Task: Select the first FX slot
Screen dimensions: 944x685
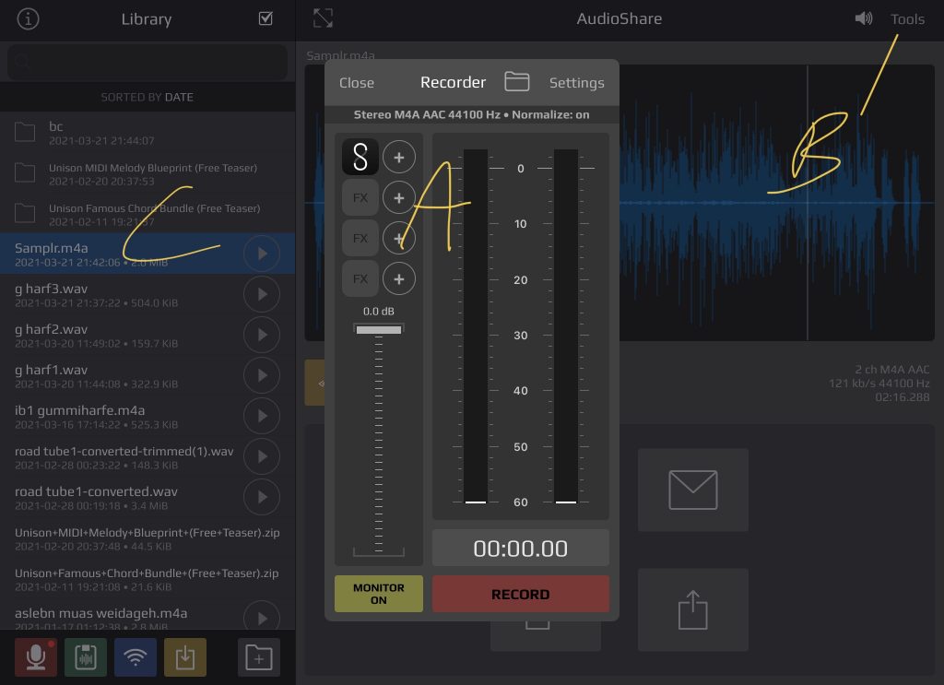Action: click(360, 197)
